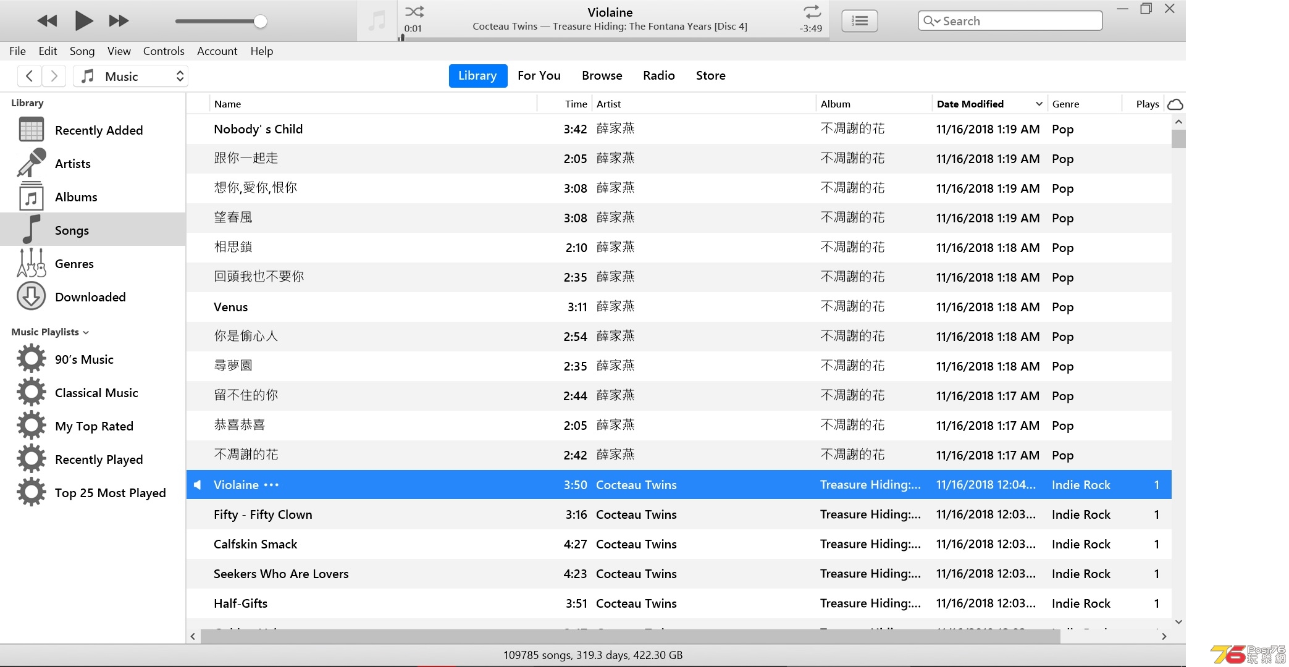
Task: Click the Play button
Action: click(84, 21)
